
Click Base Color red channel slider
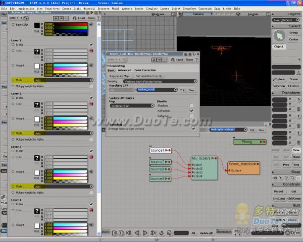(71, 24)
